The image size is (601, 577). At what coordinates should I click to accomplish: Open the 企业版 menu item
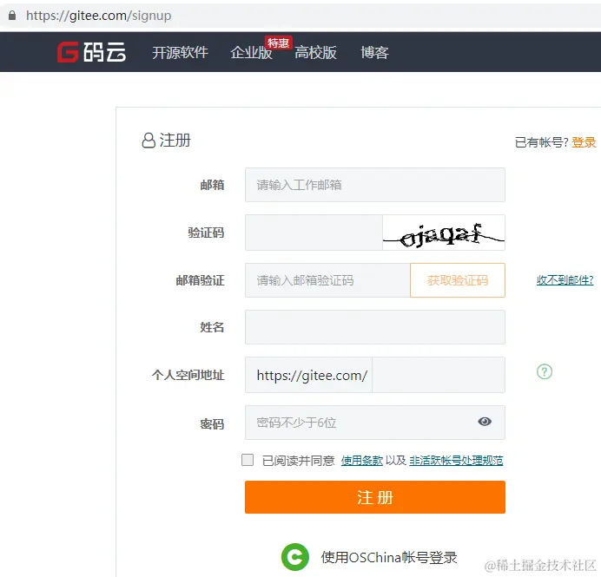pyautogui.click(x=251, y=52)
